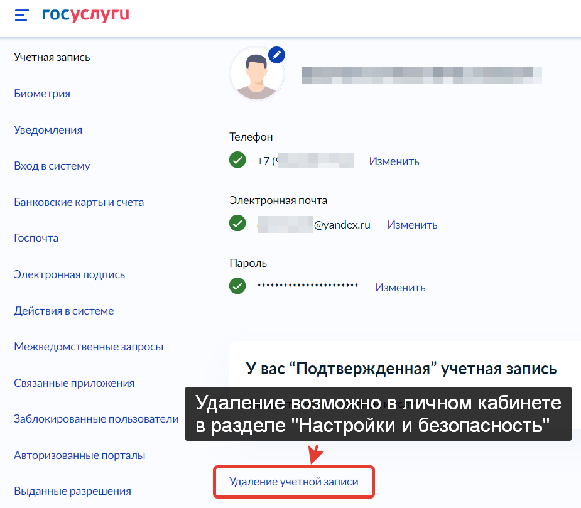Viewport: 581px width, 508px height.
Task: View Действия в системе history
Action: (64, 311)
